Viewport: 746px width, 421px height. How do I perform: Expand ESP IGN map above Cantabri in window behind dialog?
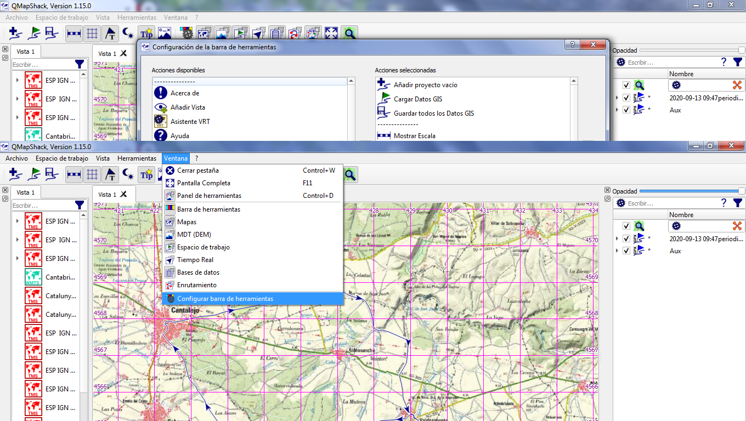[x=17, y=117]
